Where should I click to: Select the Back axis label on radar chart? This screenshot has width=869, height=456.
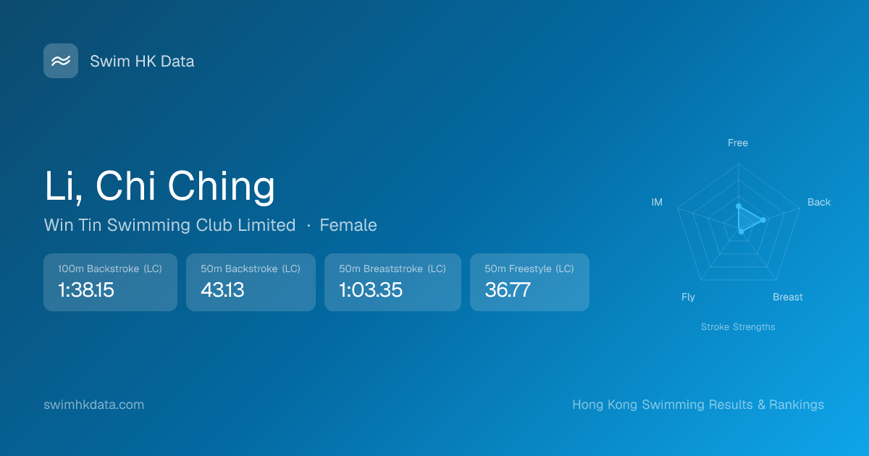(819, 203)
